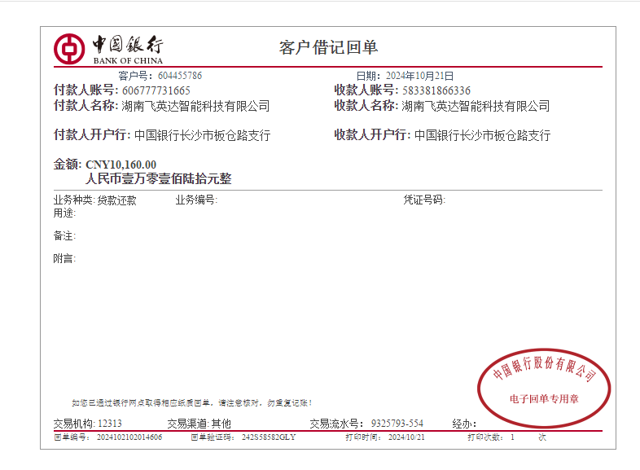The height and width of the screenshot is (470, 640).
Task: Click business type value 贷款还款
Action: point(116,200)
